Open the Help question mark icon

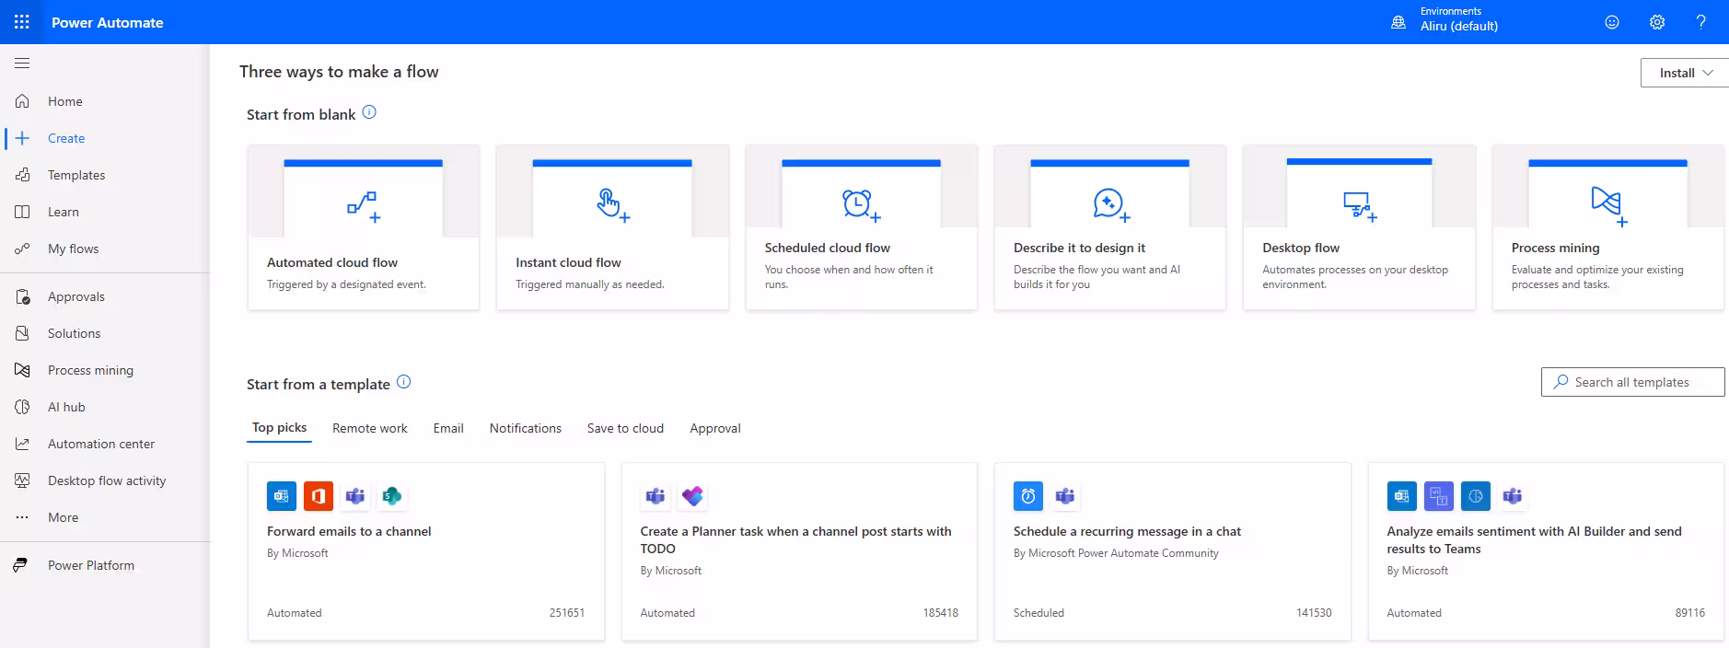tap(1701, 22)
